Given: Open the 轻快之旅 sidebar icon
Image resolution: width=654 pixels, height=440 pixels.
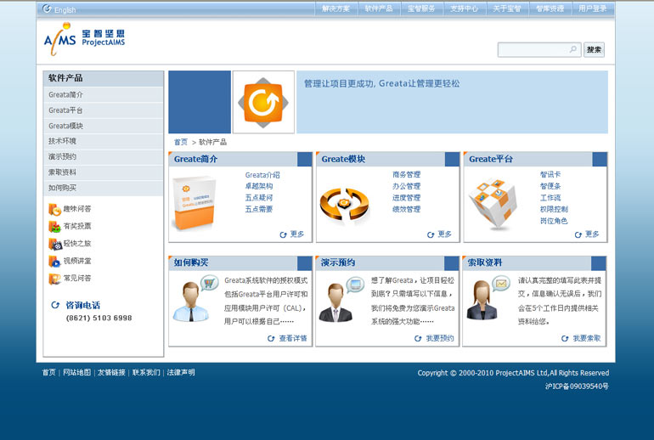Looking at the screenshot, I should (54, 244).
